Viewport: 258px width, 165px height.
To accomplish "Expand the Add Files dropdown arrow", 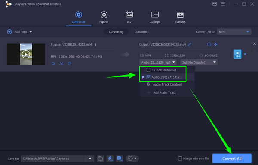I will [31, 32].
